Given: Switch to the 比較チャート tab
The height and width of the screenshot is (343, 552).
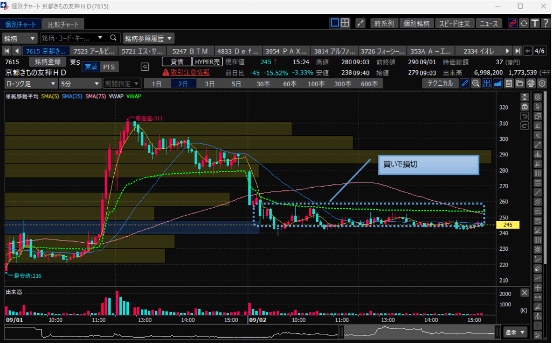Looking at the screenshot, I should pyautogui.click(x=63, y=24).
